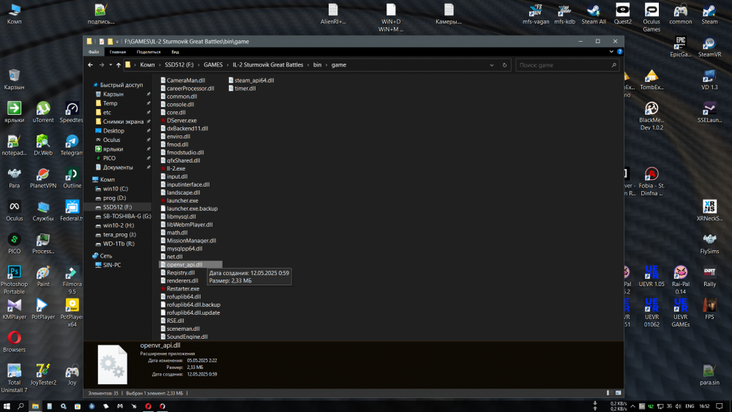The width and height of the screenshot is (732, 412).
Task: Select SSD512 (F:) drive in sidebar
Action: coord(116,207)
